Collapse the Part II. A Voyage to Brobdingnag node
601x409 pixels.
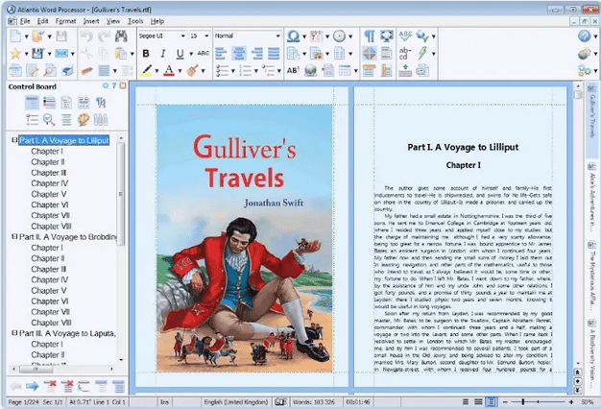tap(14, 236)
